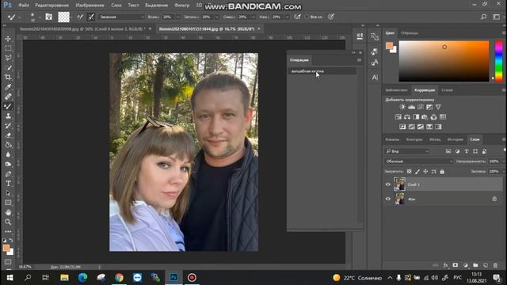Select the Rectangular Marquee tool
The height and width of the screenshot is (285, 507).
[8, 48]
